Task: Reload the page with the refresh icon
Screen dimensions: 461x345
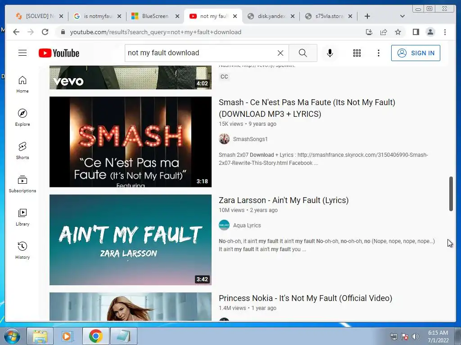Action: [x=45, y=32]
